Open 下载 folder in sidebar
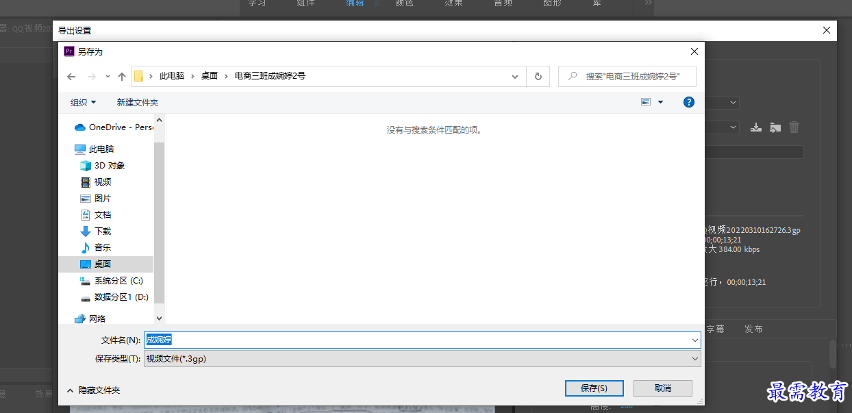The height and width of the screenshot is (413, 852). coord(96,231)
